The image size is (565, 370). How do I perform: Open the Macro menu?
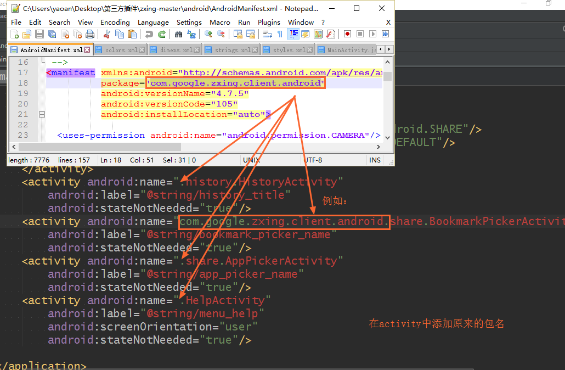click(220, 23)
